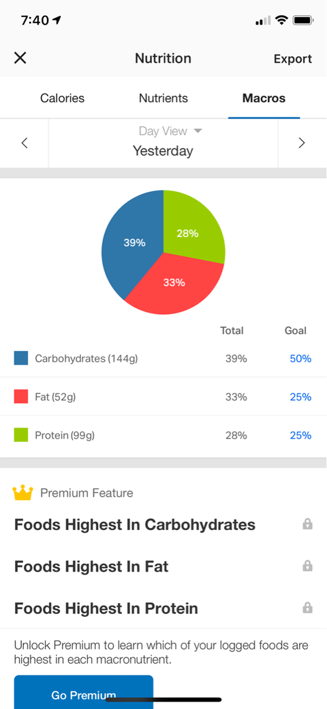Go to previous day with left arrow
Image resolution: width=327 pixels, height=709 pixels.
tap(25, 143)
